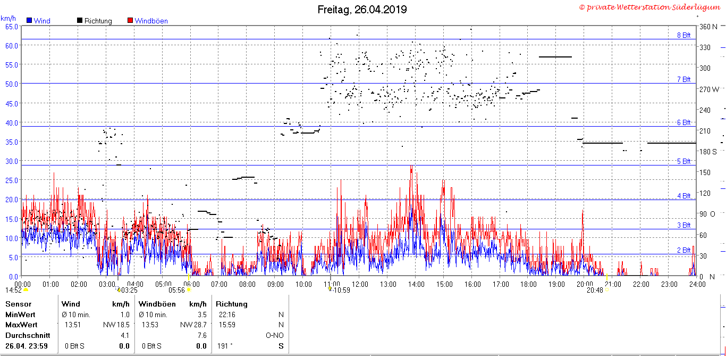726x356 pixels.
Task: Click the yellow marker at 10:59
Action: [x=330, y=289]
